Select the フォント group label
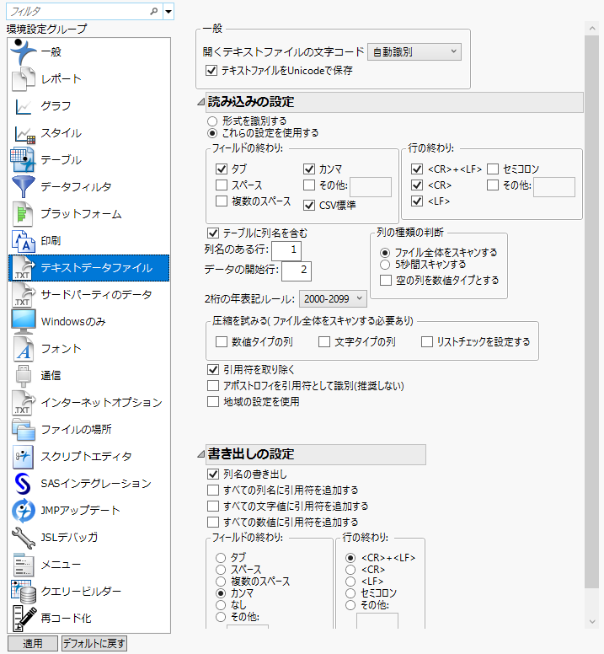This screenshot has height=654, width=604. [61, 349]
